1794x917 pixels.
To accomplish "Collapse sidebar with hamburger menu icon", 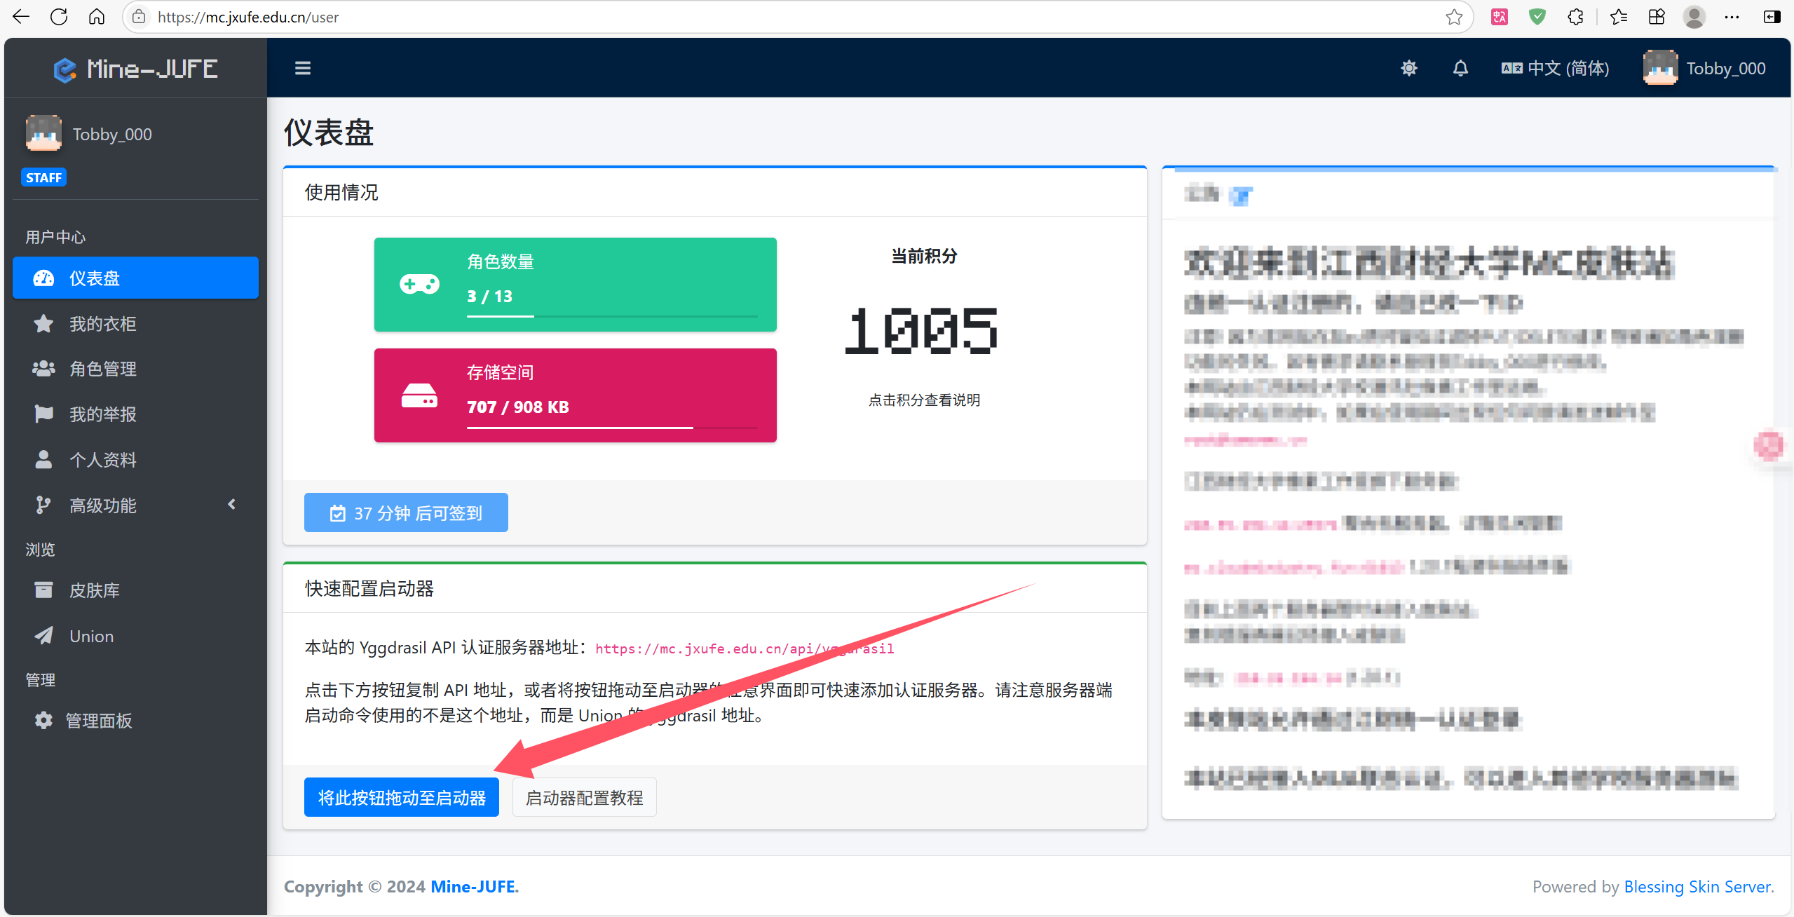I will click(x=303, y=68).
